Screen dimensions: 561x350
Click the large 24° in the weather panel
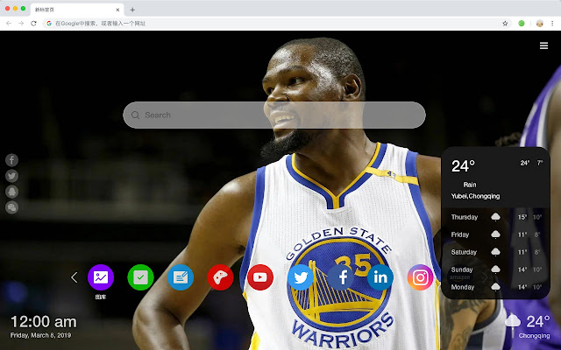(x=463, y=166)
